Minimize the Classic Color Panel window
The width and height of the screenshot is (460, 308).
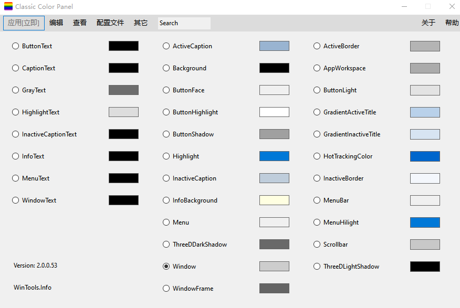pyautogui.click(x=404, y=6)
